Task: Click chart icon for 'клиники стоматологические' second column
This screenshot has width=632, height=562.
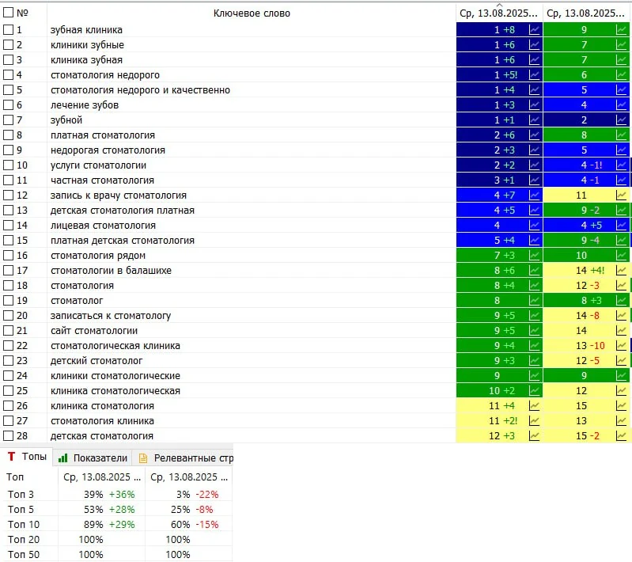Action: click(x=621, y=376)
